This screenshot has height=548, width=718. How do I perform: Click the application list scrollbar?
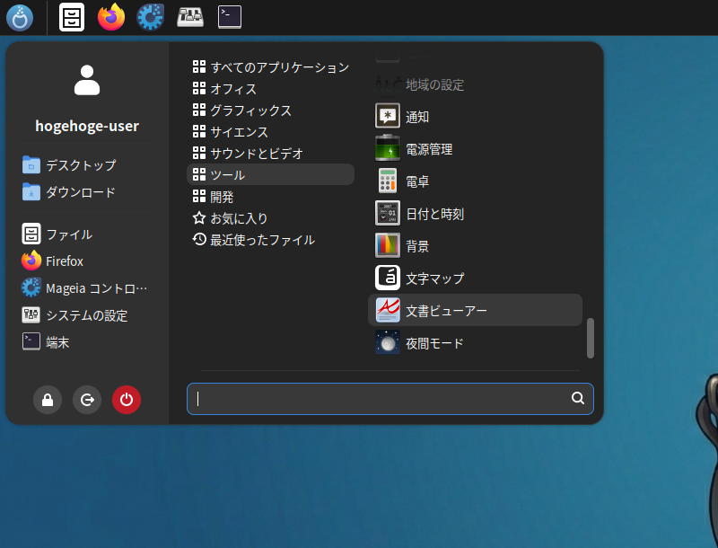[591, 338]
